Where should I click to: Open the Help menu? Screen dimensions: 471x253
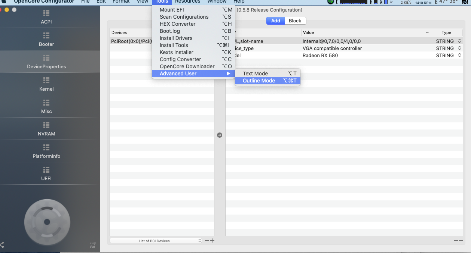[239, 1]
